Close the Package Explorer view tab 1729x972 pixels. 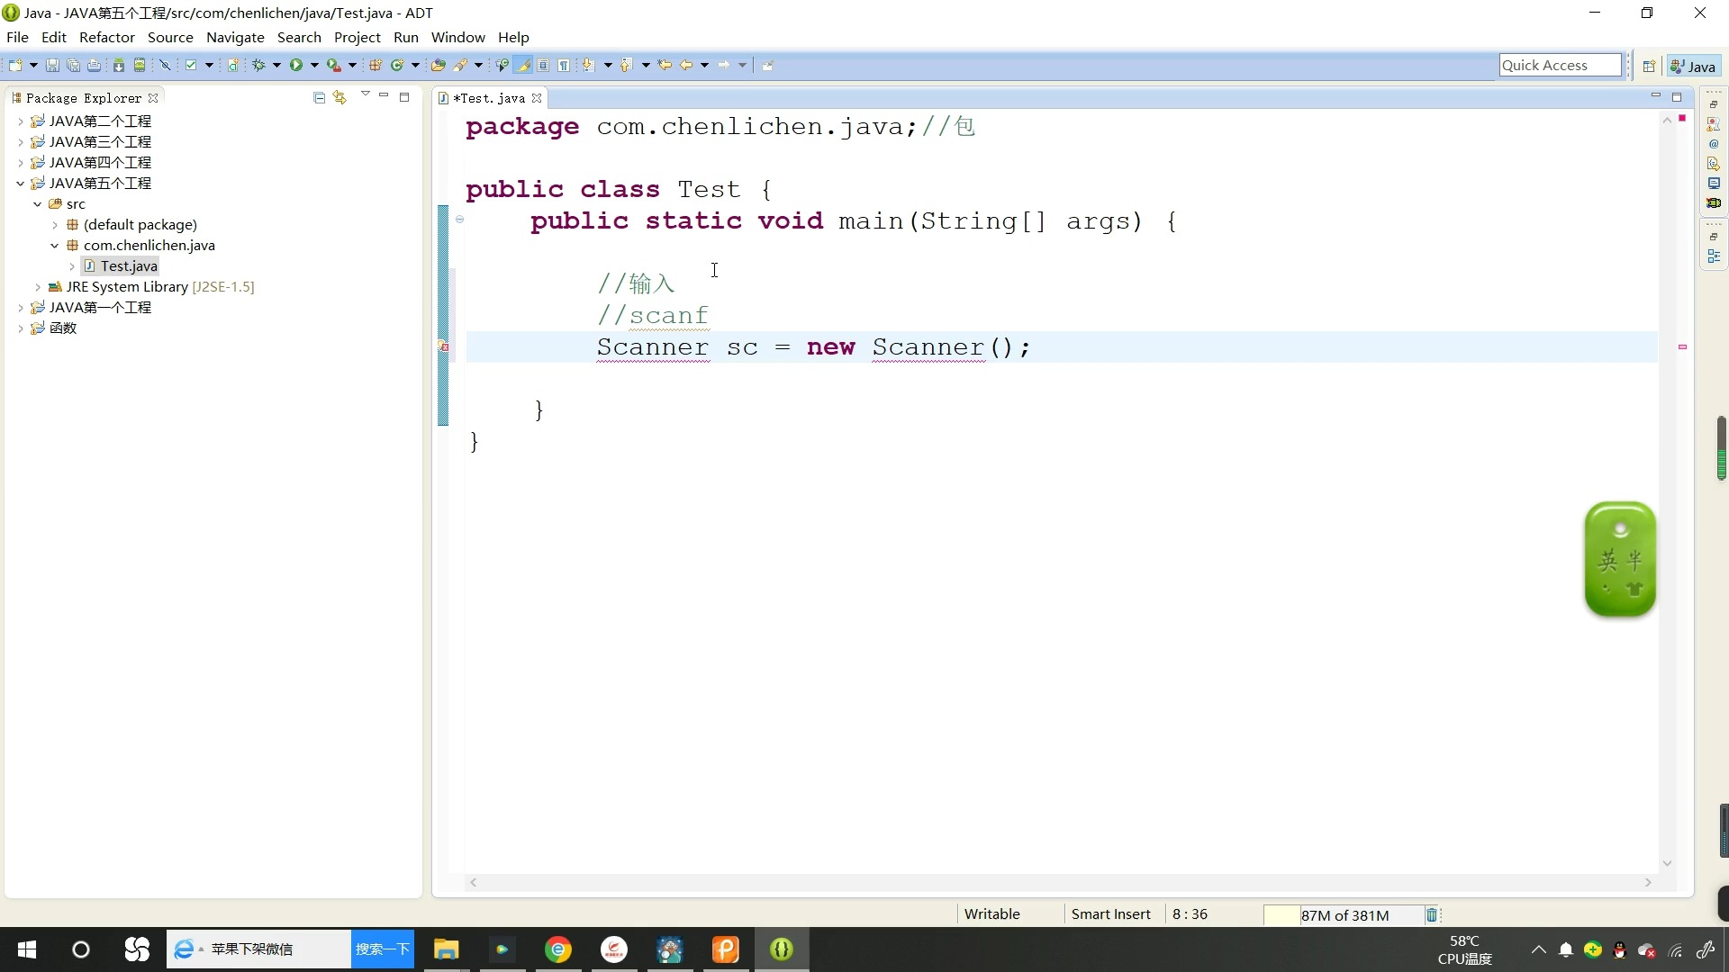(153, 98)
